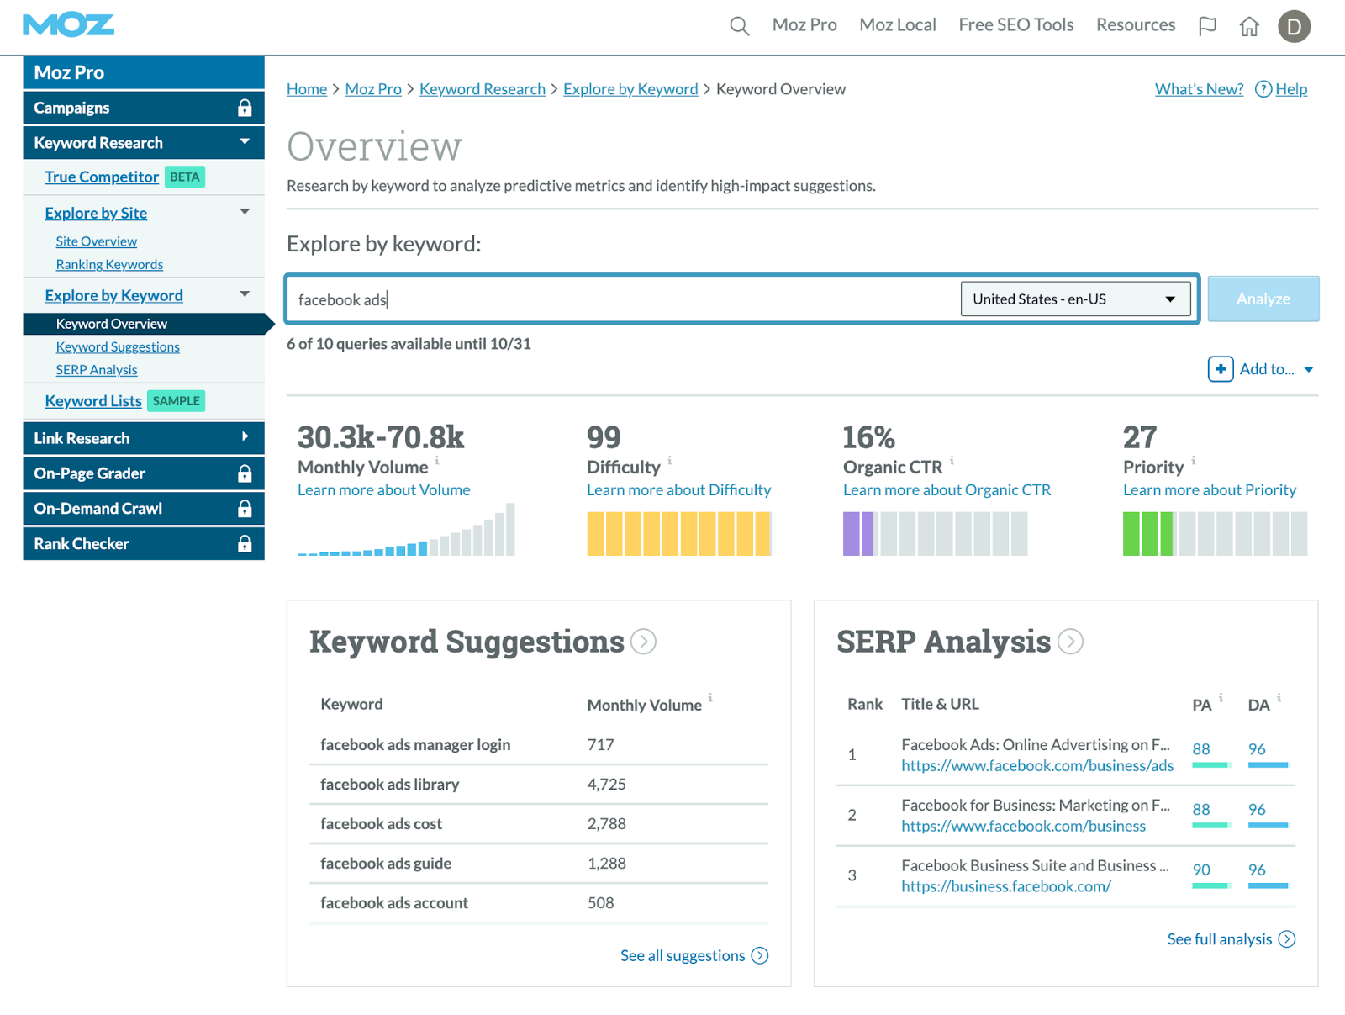Go to home via house icon
This screenshot has height=1015, width=1345.
[x=1249, y=27]
